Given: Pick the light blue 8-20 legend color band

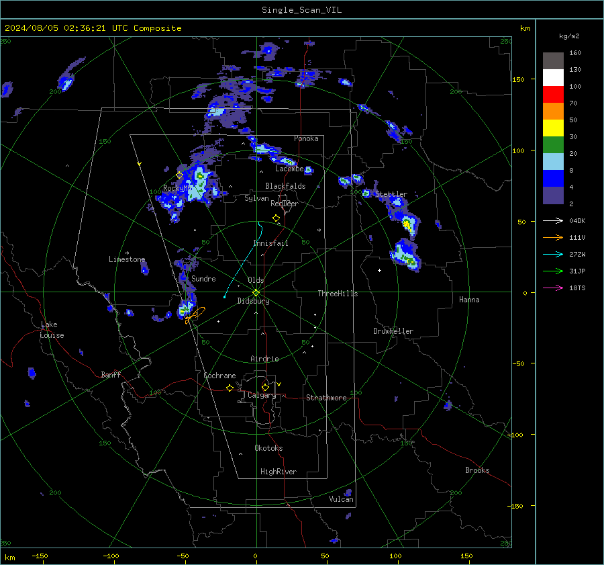Looking at the screenshot, I should 553,162.
